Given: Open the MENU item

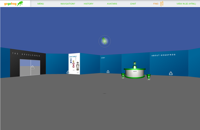Looking at the screenshot, I should (x=41, y=4).
